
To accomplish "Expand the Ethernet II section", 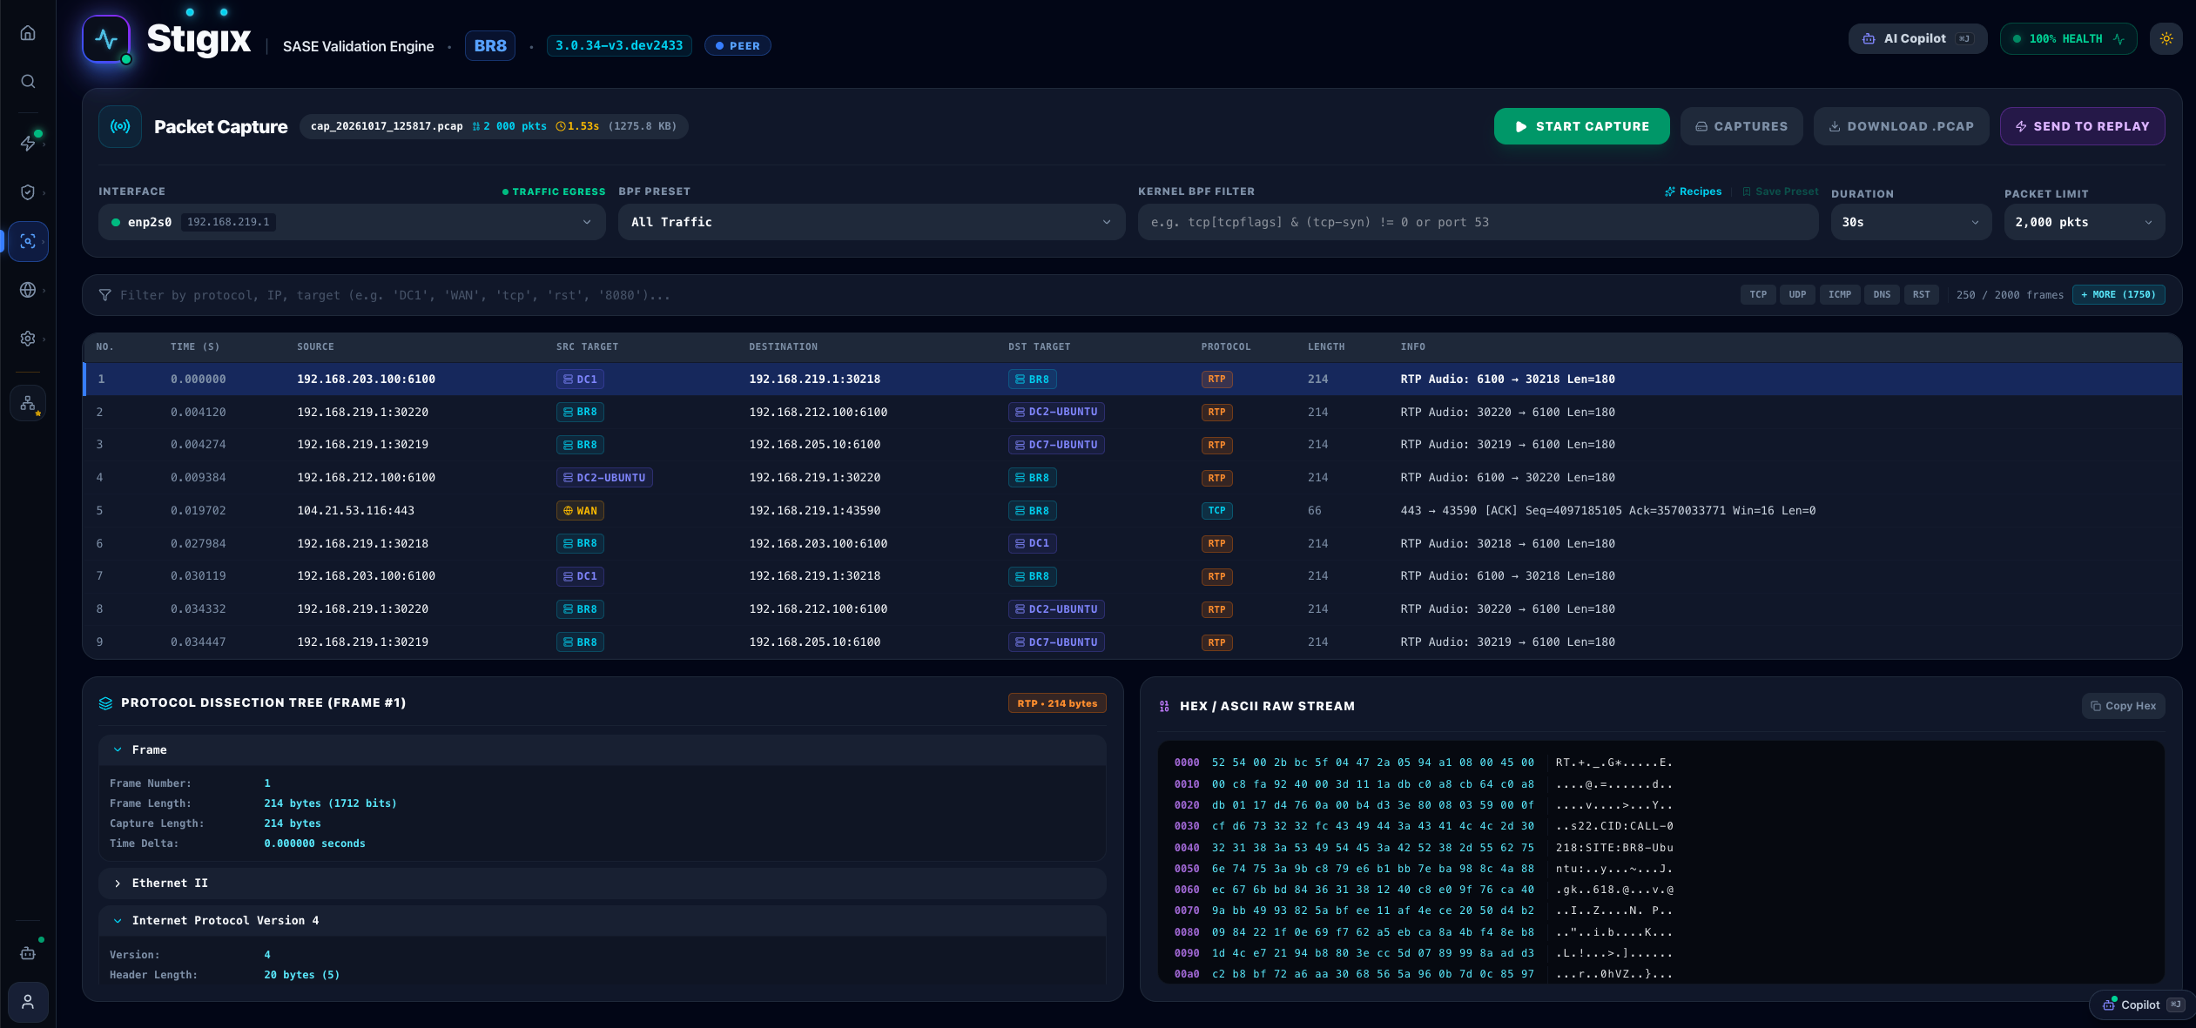I will point(603,884).
